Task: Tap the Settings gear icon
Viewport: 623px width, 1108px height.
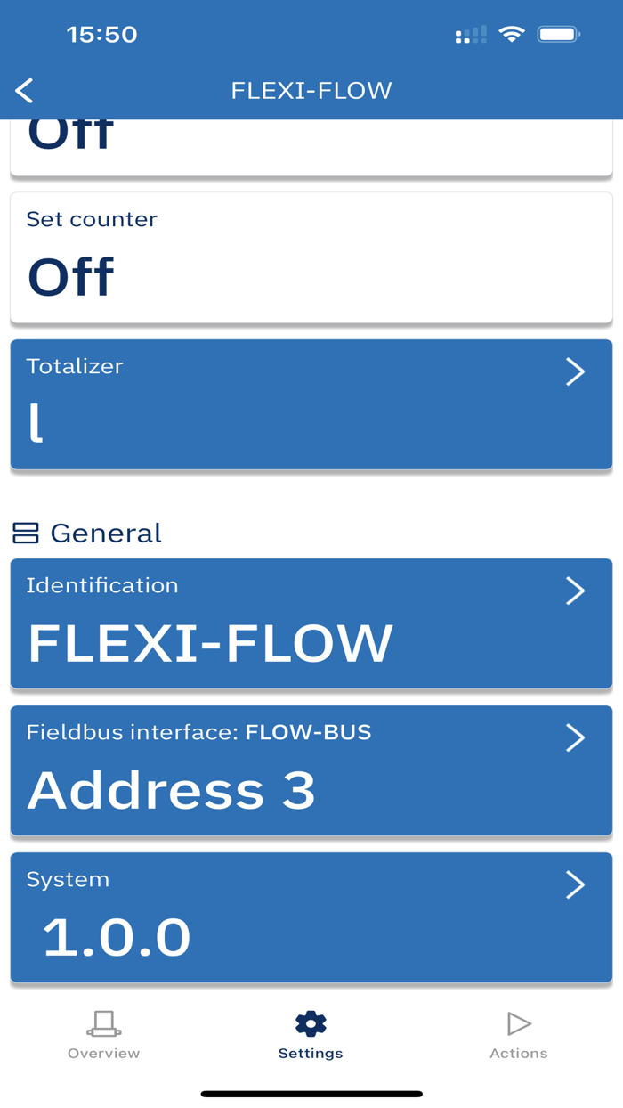Action: [311, 1023]
